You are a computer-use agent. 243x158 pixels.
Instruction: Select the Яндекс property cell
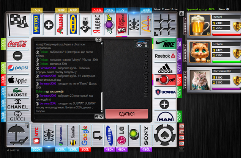coord(98,24)
